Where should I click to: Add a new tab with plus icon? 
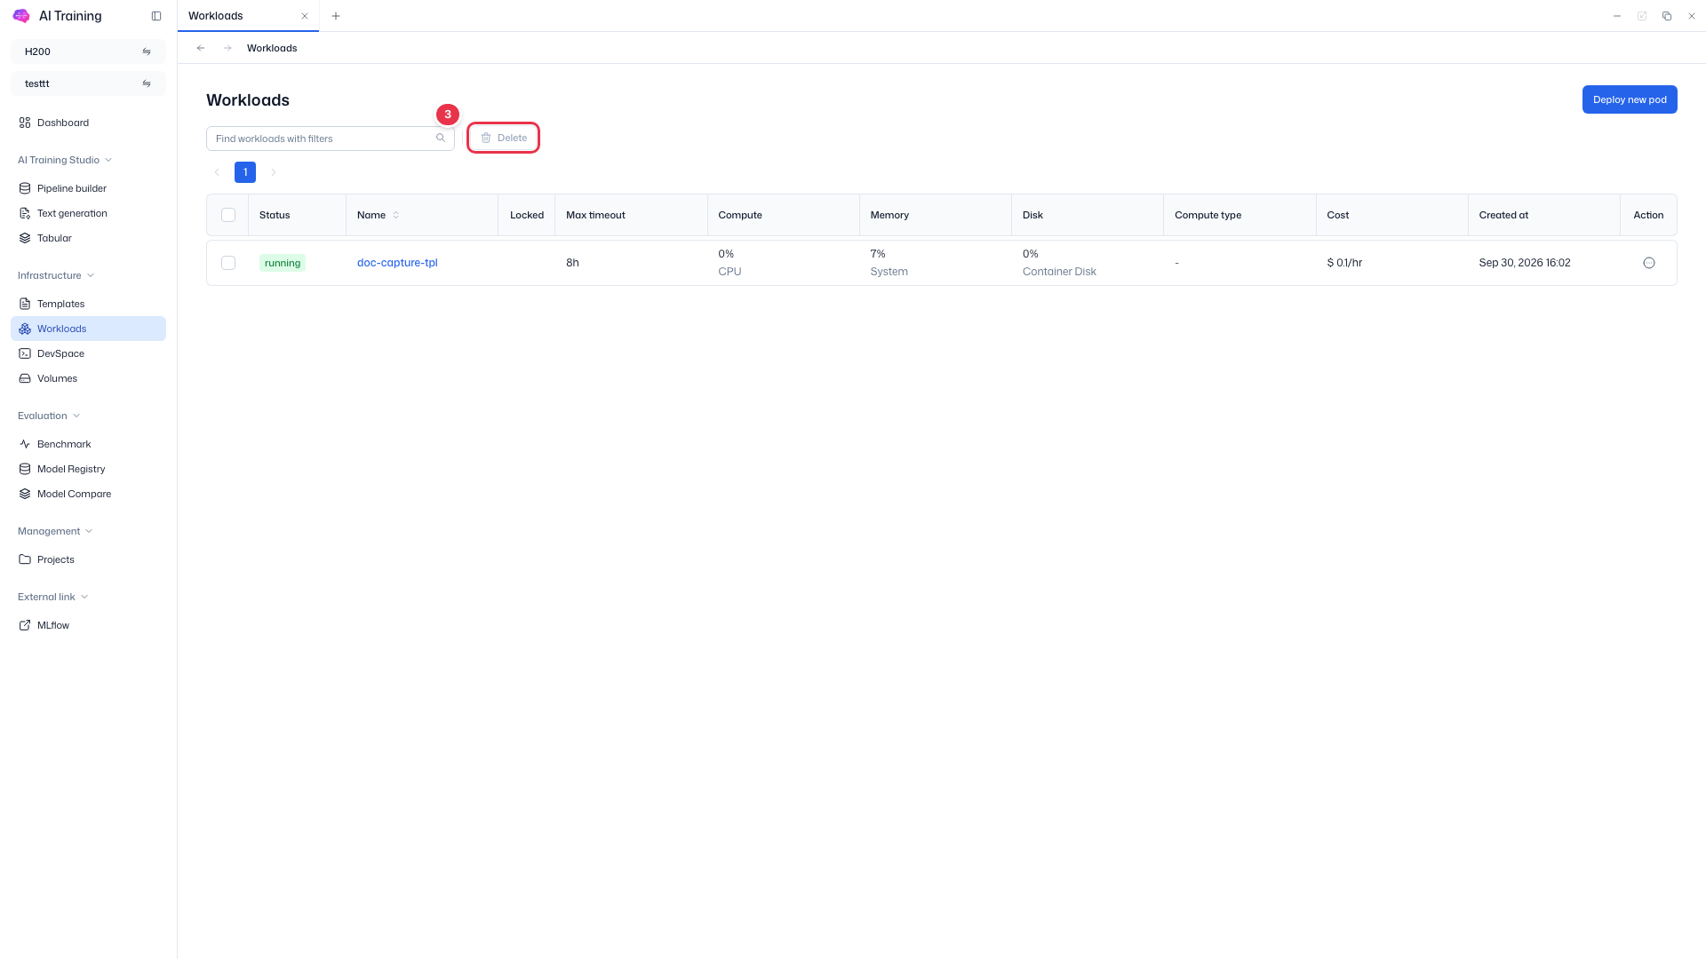[x=336, y=16]
